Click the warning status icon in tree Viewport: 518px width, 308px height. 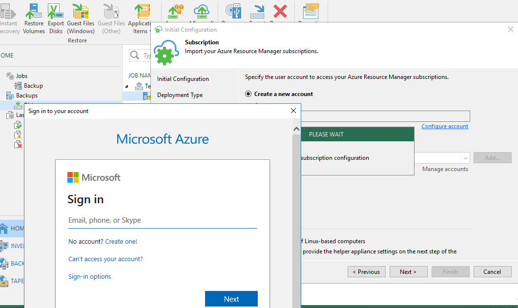pos(18,135)
